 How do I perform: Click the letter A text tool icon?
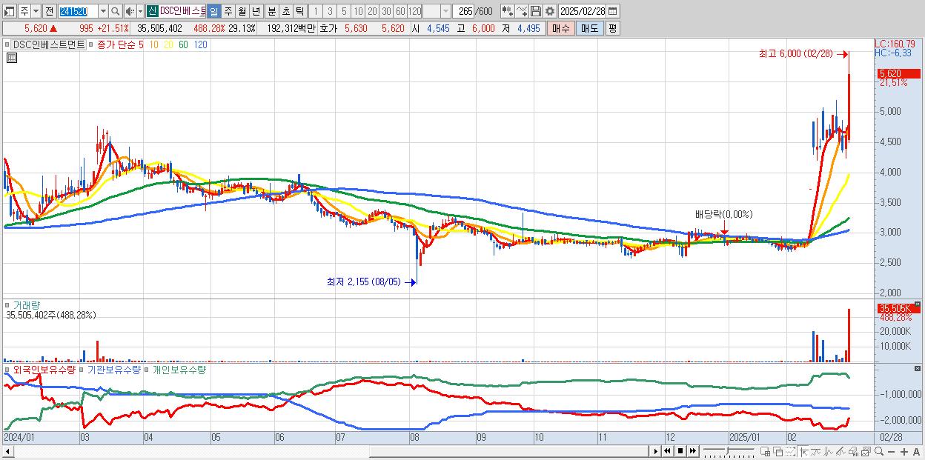pyautogui.click(x=916, y=451)
